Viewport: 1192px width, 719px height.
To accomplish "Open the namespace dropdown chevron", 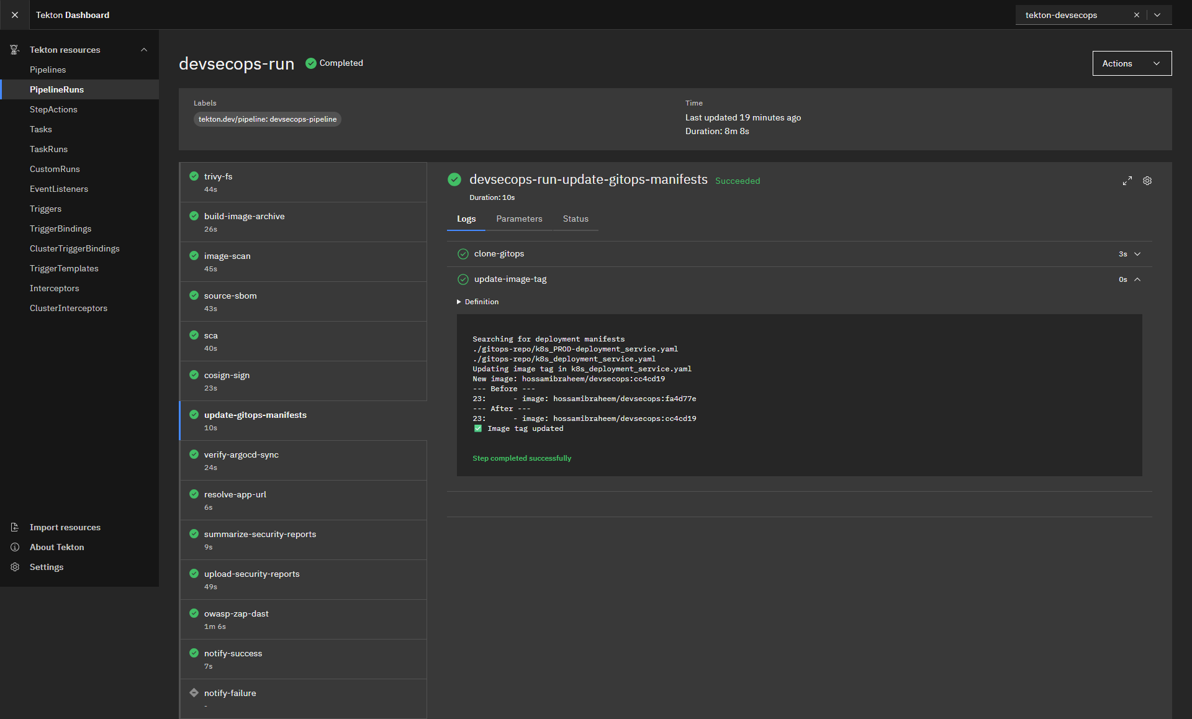I will point(1157,15).
